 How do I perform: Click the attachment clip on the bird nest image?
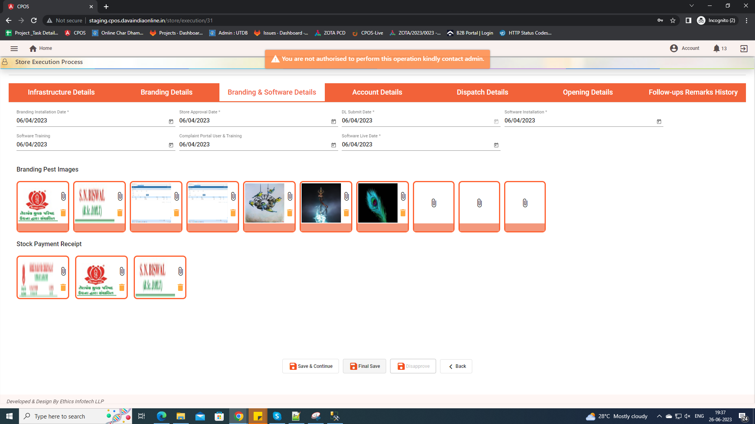[x=290, y=196]
